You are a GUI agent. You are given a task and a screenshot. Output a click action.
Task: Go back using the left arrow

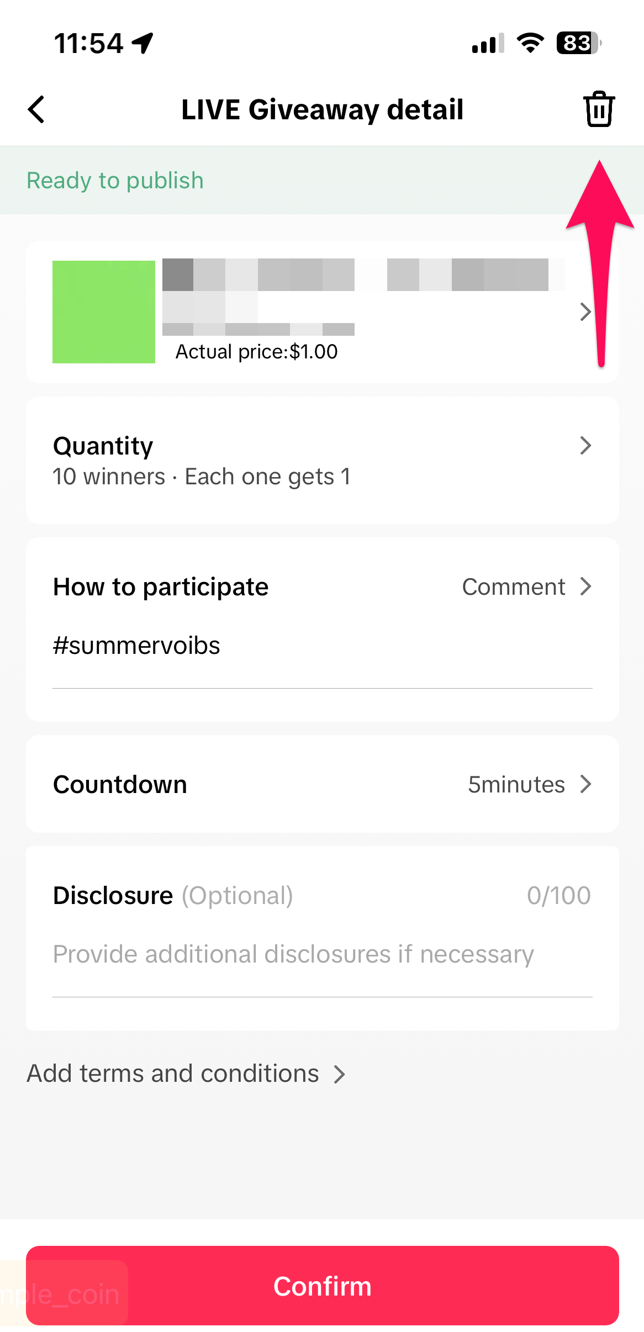tap(36, 109)
